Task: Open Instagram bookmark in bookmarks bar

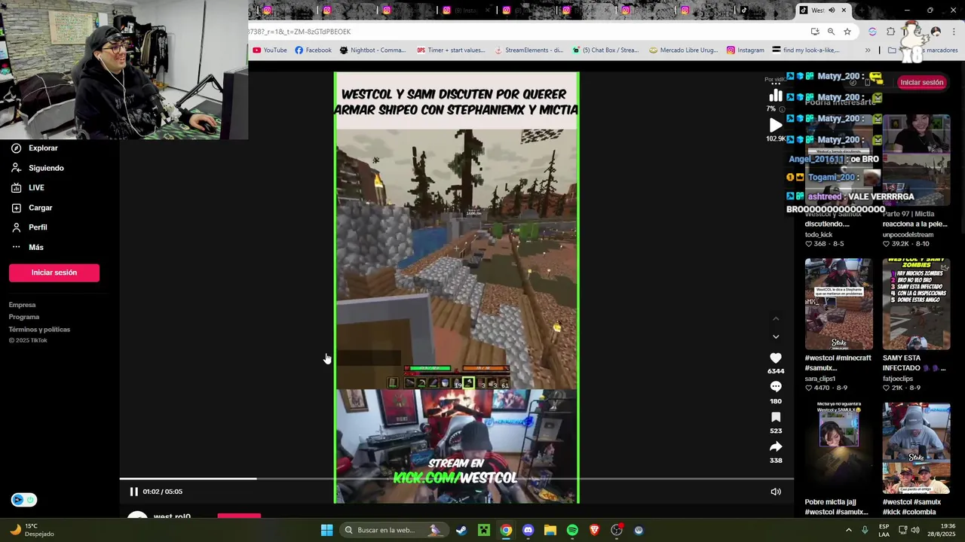Action: [746, 50]
